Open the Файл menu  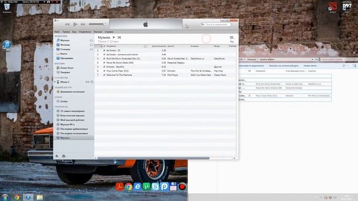tap(57, 32)
